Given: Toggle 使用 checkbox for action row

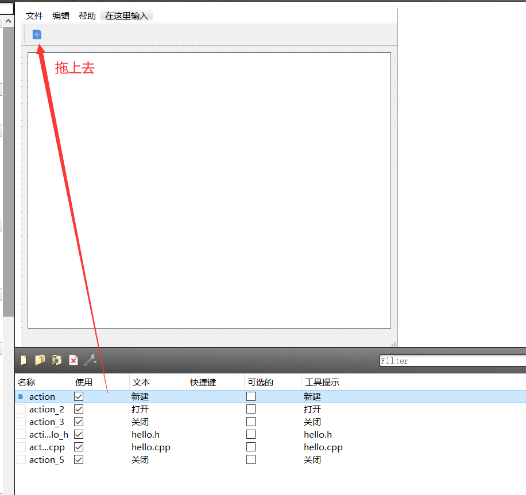Looking at the screenshot, I should pos(79,396).
